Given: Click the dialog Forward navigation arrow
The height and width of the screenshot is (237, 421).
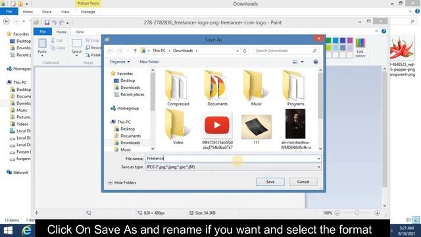Looking at the screenshot, I should (x=120, y=51).
